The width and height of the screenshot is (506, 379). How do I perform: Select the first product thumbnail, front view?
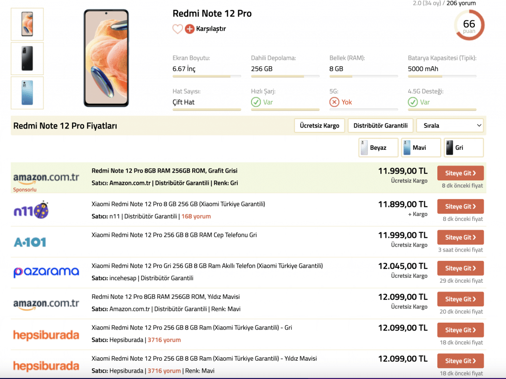27,24
